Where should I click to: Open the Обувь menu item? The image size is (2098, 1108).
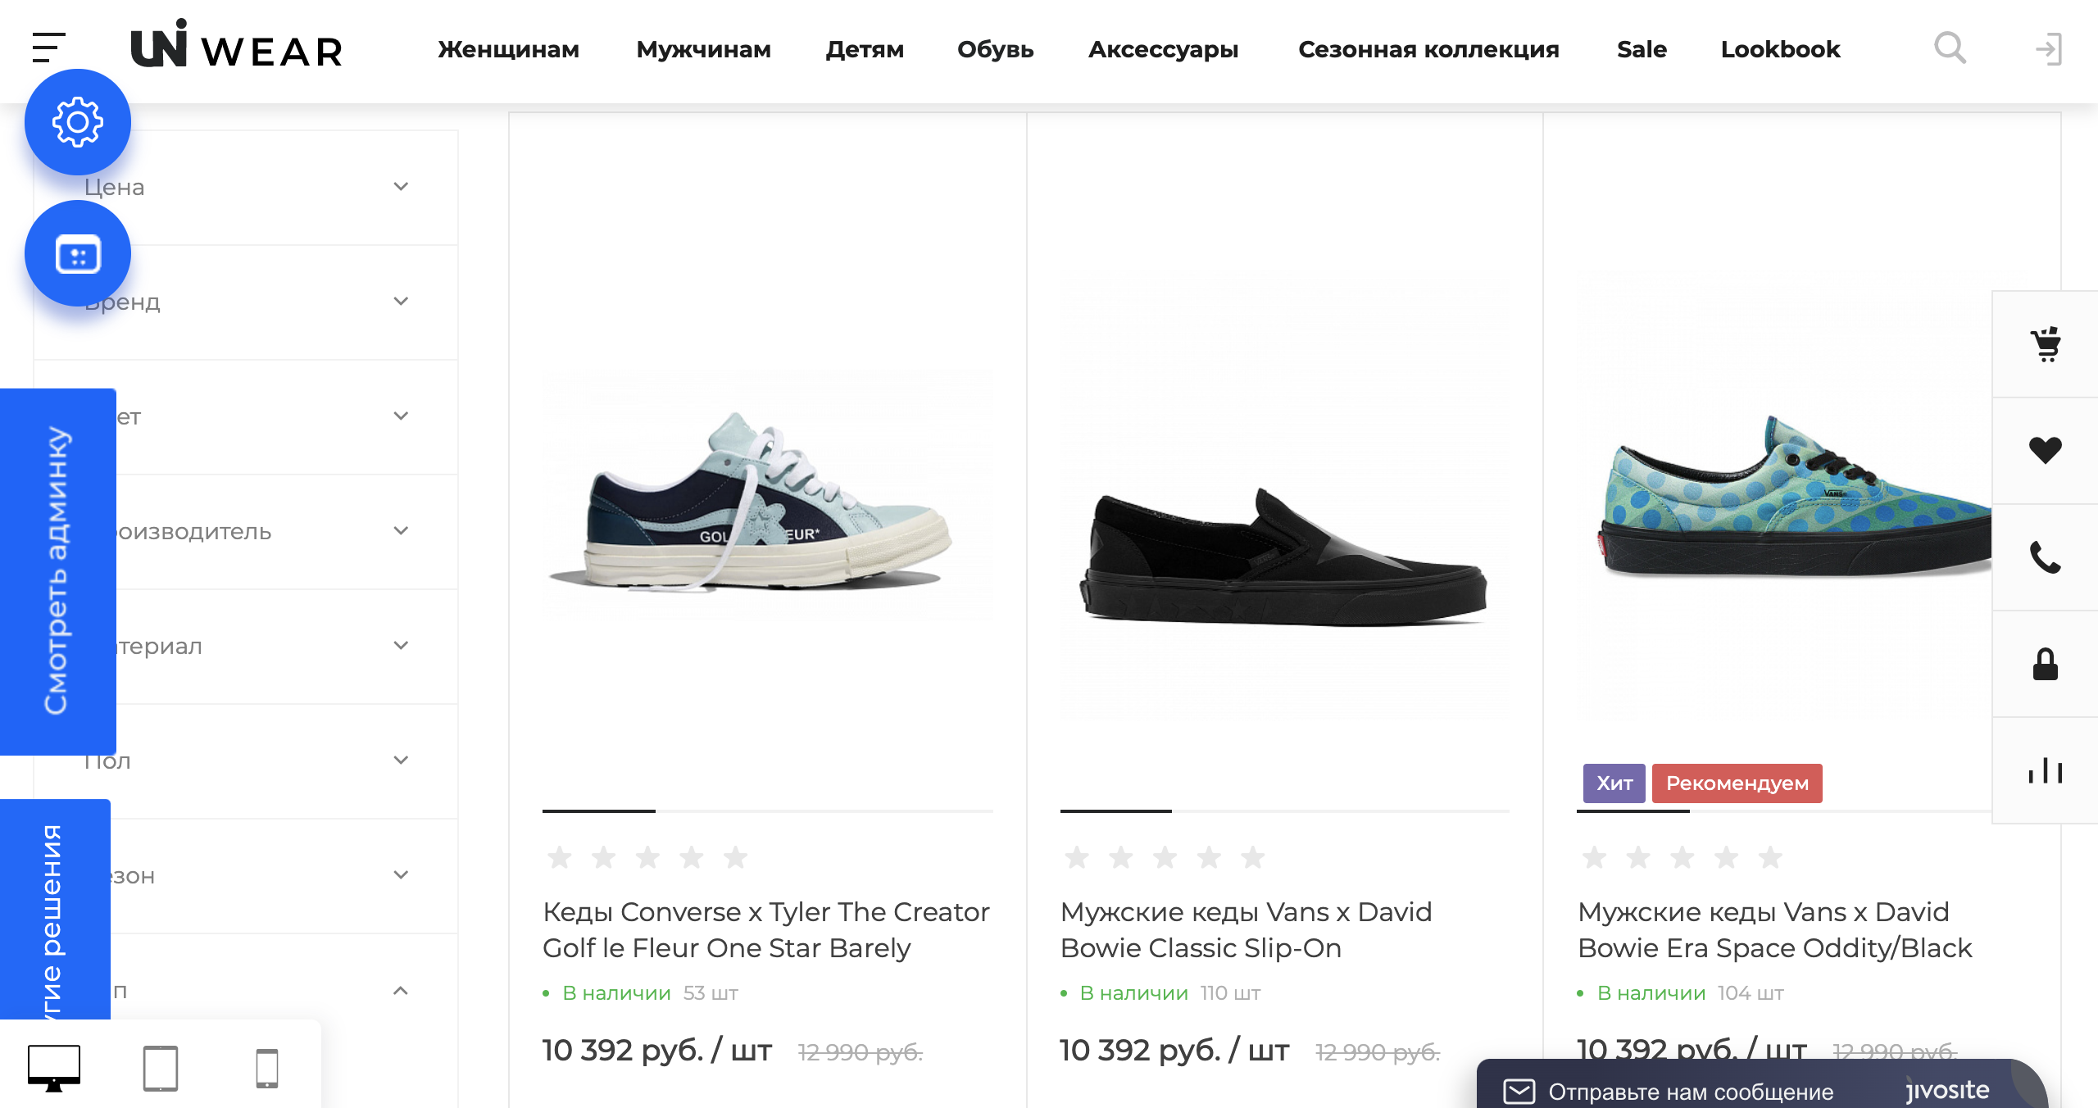pyautogui.click(x=995, y=49)
